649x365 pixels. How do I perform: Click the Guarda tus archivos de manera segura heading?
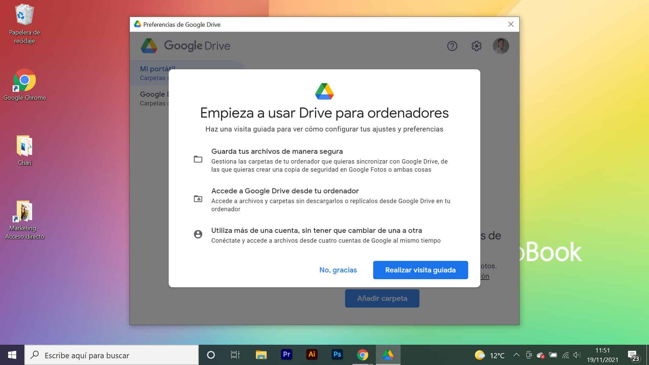[x=277, y=151]
